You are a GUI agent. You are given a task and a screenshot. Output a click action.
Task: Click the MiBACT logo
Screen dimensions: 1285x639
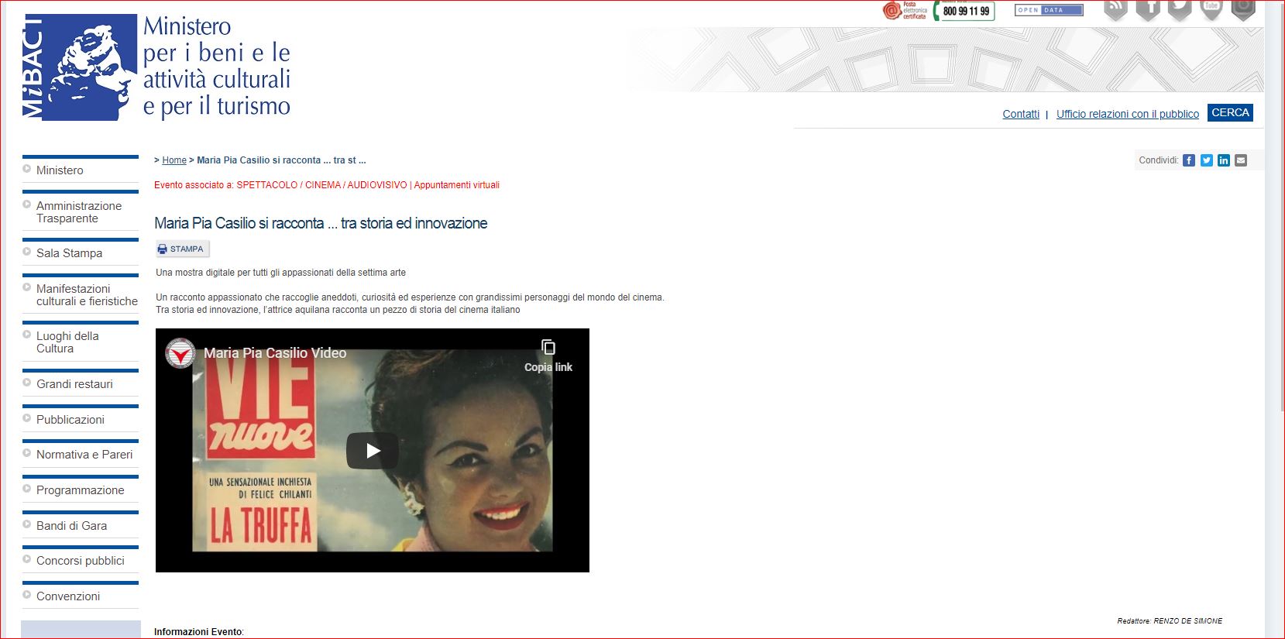79,68
